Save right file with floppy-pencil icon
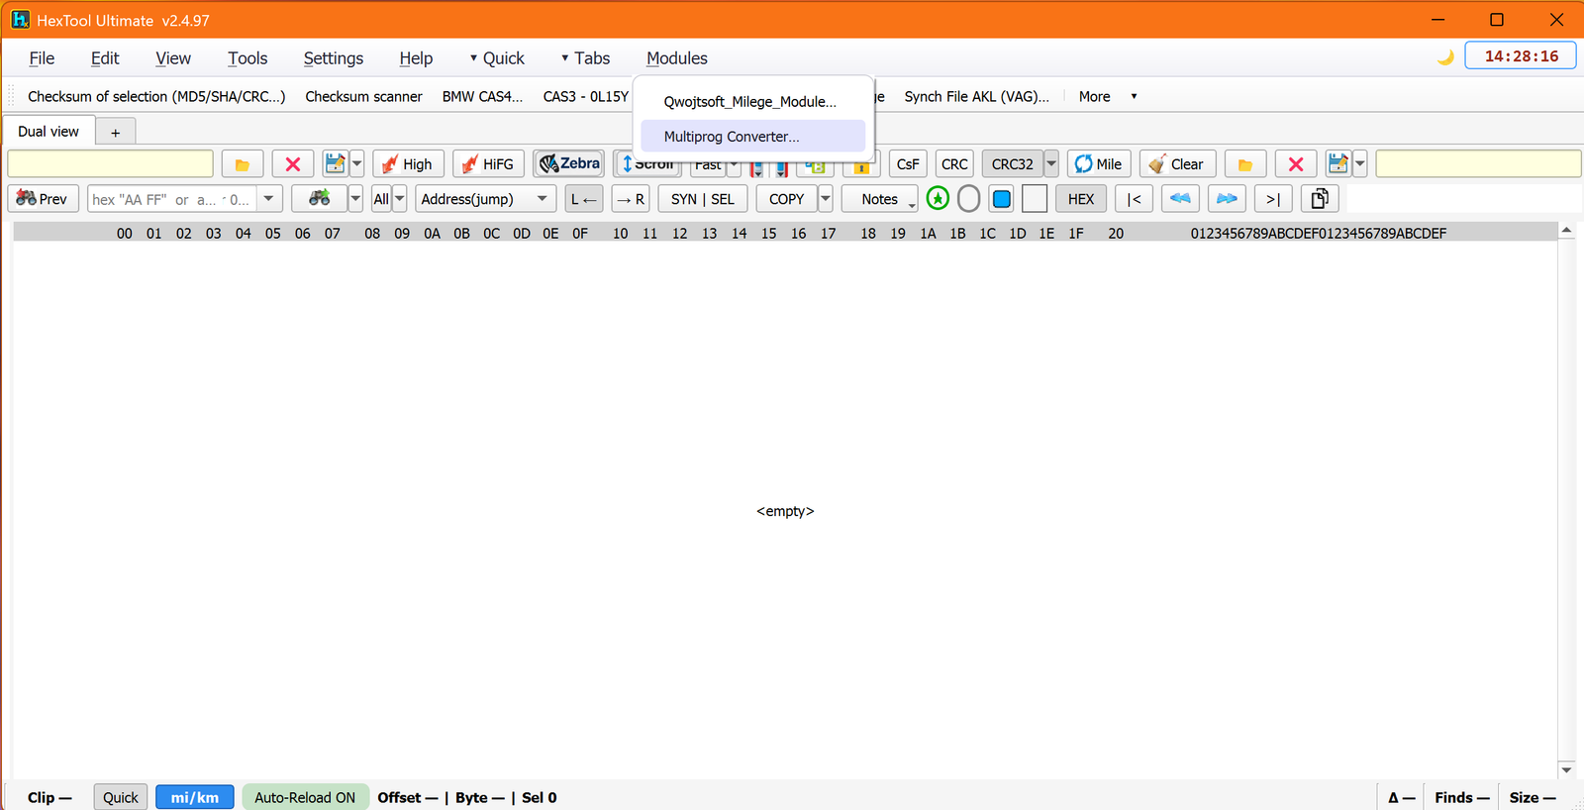 [1338, 164]
